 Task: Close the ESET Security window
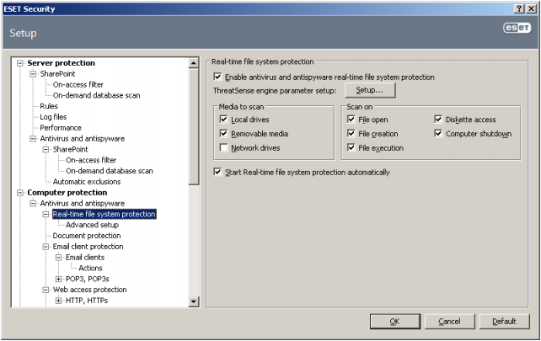[x=532, y=9]
